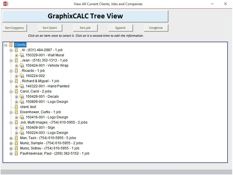Expand the "Man, Task" client node
Viewport: 233px width, 175px height.
(x=11, y=138)
